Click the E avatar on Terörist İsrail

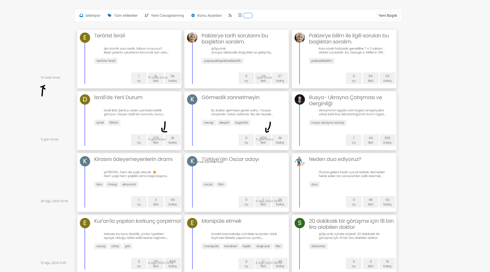(85, 38)
